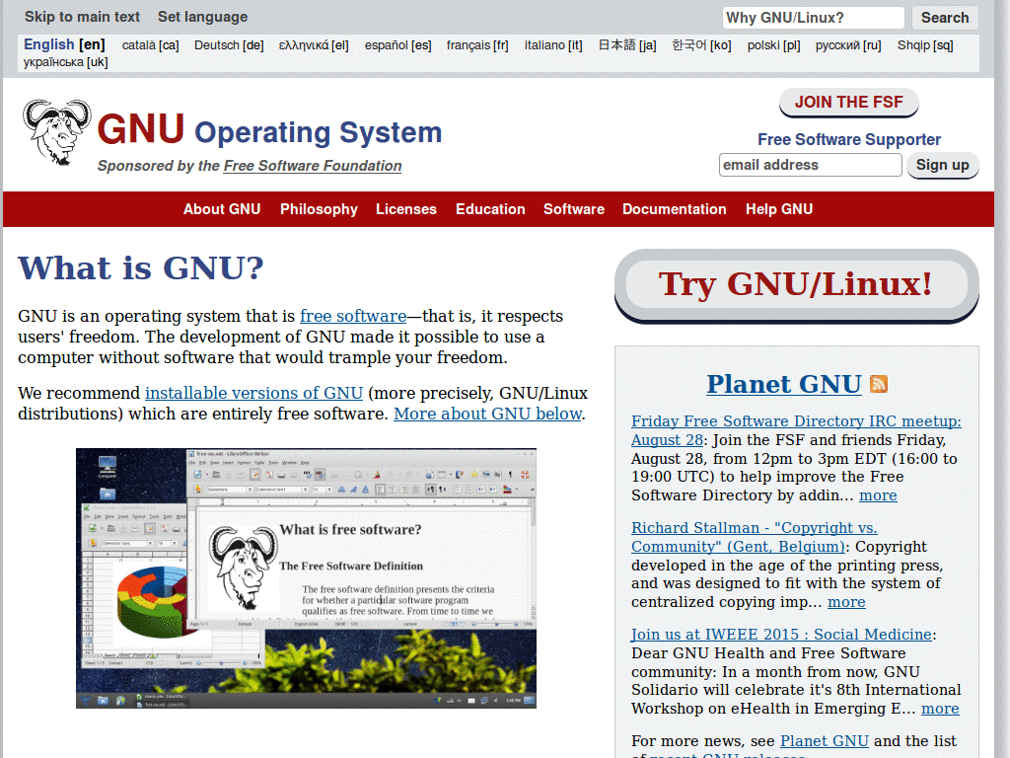This screenshot has height=758, width=1010.
Task: Open the Licenses menu item
Action: click(405, 209)
